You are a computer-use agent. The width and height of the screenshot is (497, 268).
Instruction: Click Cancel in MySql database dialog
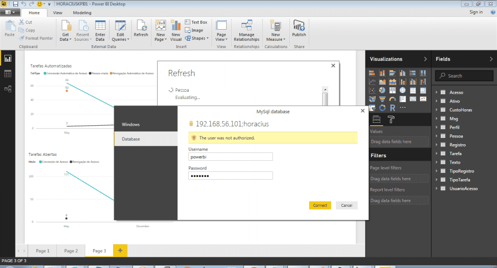[x=347, y=205]
